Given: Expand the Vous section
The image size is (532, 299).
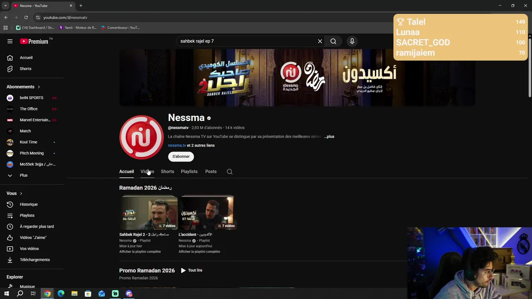Looking at the screenshot, I should (x=15, y=193).
